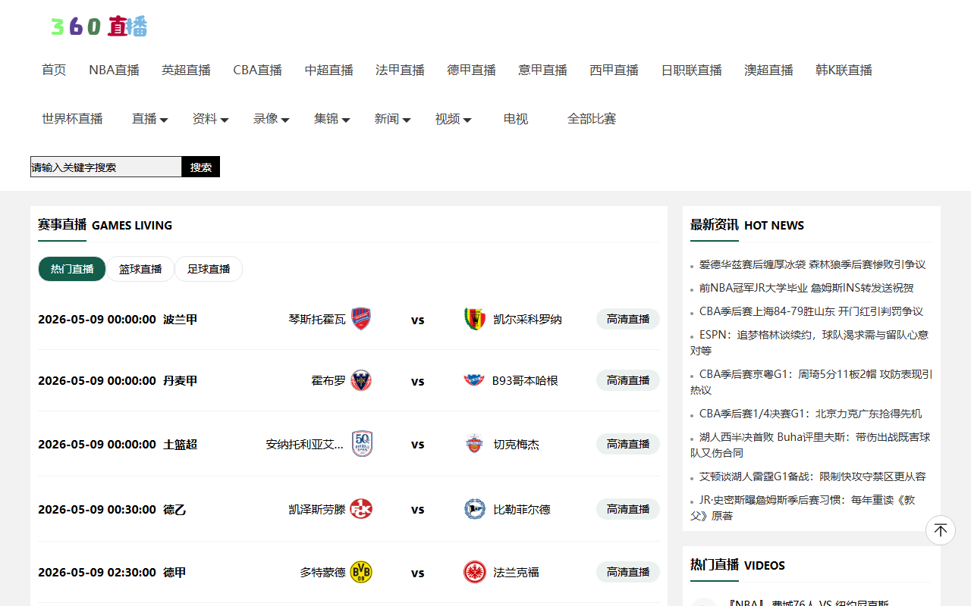Open 日职联直播 navigation item
Image resolution: width=971 pixels, height=606 pixels.
(x=692, y=70)
